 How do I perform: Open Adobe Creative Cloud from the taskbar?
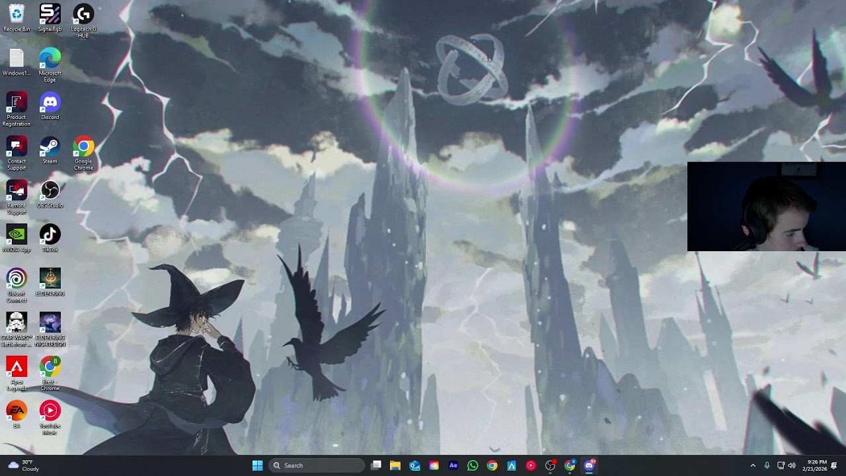click(434, 465)
